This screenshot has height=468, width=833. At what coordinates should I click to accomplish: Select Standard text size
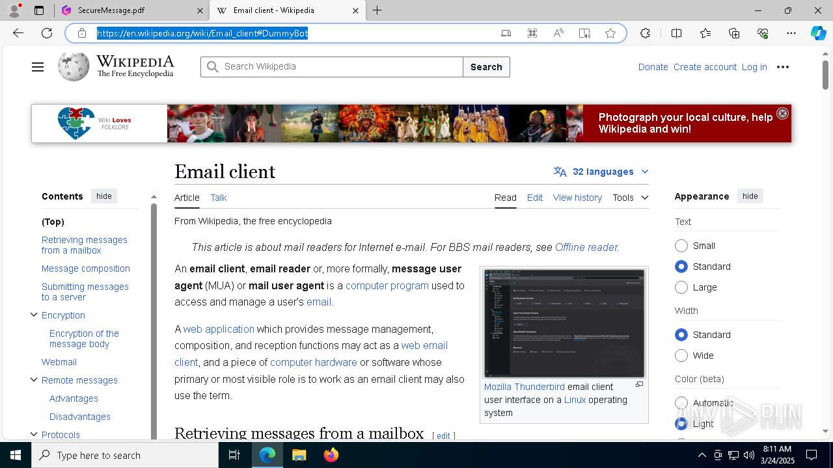681,266
